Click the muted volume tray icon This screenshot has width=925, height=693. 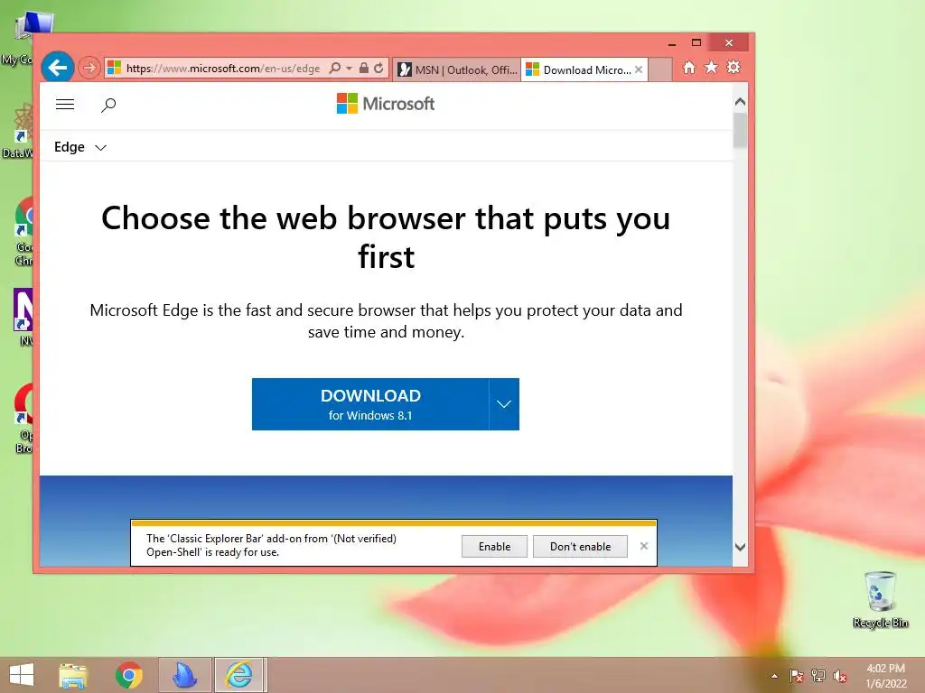[840, 676]
